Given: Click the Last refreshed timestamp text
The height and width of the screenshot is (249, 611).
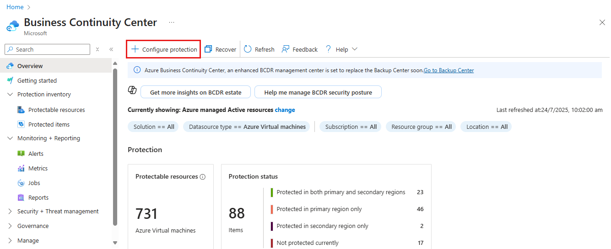Looking at the screenshot, I should click(x=550, y=110).
